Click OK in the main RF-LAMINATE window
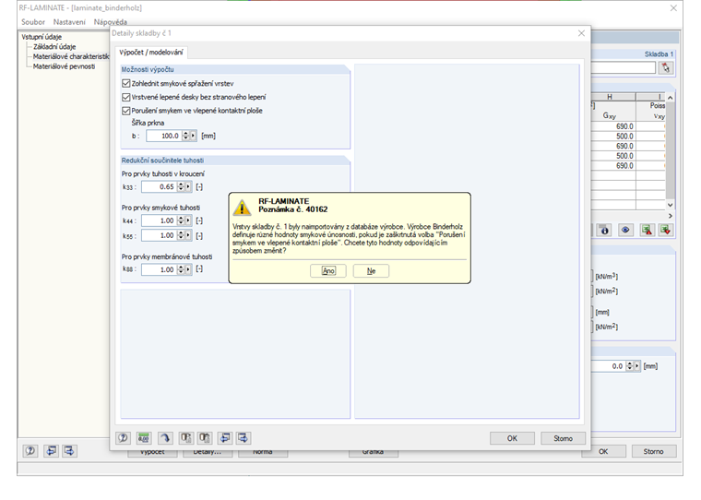The image size is (701, 500). [603, 451]
